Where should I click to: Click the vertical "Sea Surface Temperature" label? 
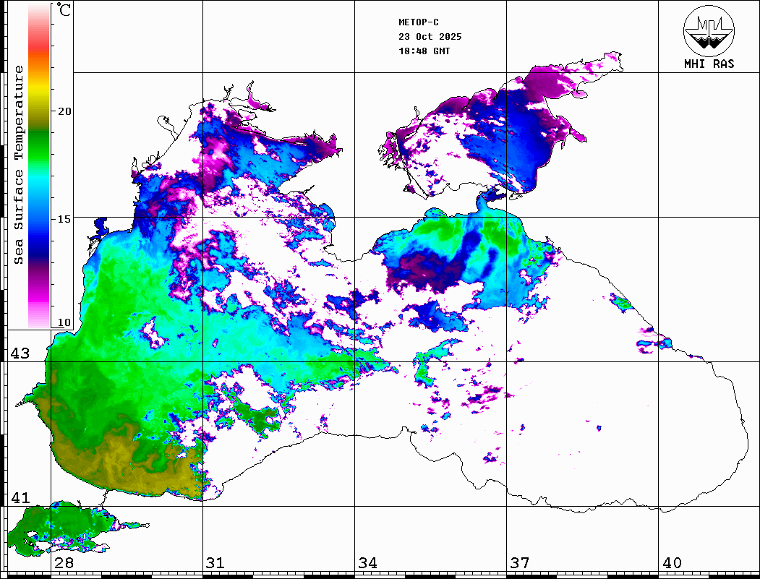tap(19, 165)
